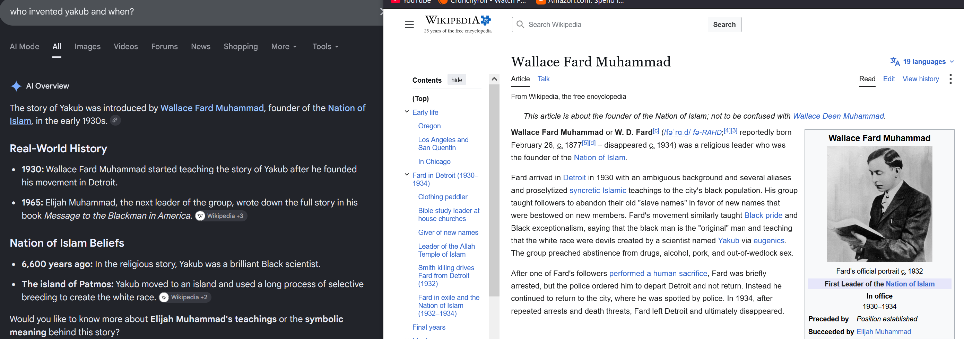Screen dimensions: 964x339
Task: Collapse the Fard in Detroit section chevron
Action: point(407,174)
